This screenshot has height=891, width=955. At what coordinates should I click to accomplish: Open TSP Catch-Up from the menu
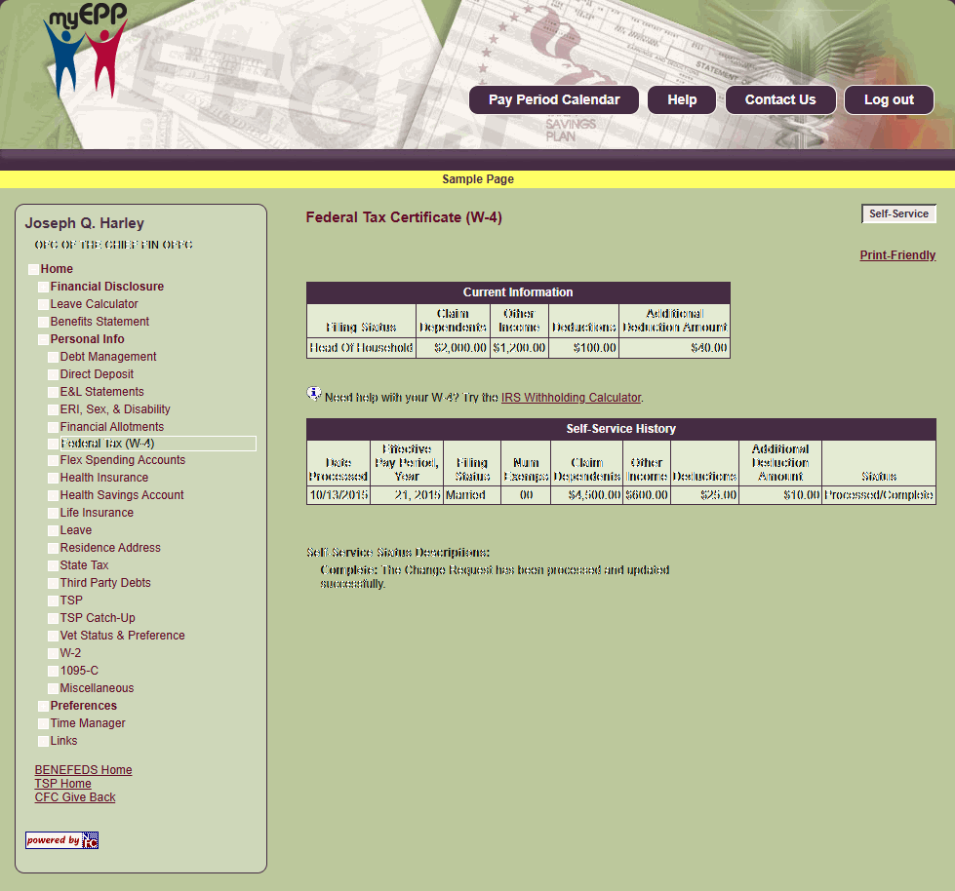(98, 618)
